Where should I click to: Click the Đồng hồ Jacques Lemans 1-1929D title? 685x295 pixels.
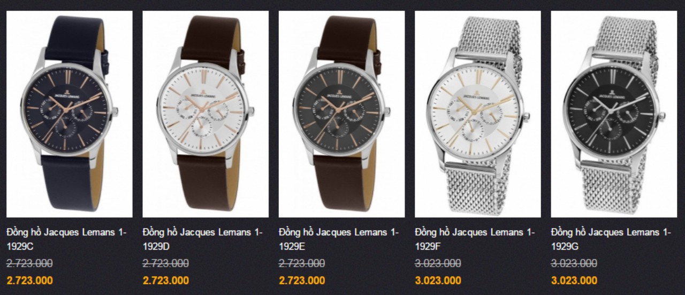pyautogui.click(x=203, y=240)
